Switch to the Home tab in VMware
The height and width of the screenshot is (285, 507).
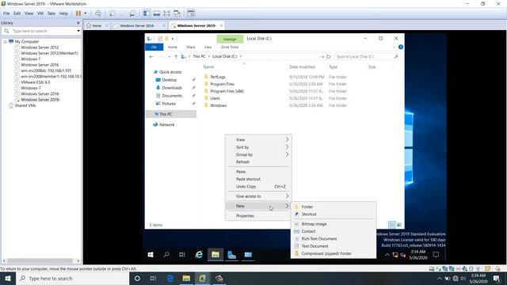[x=97, y=25]
